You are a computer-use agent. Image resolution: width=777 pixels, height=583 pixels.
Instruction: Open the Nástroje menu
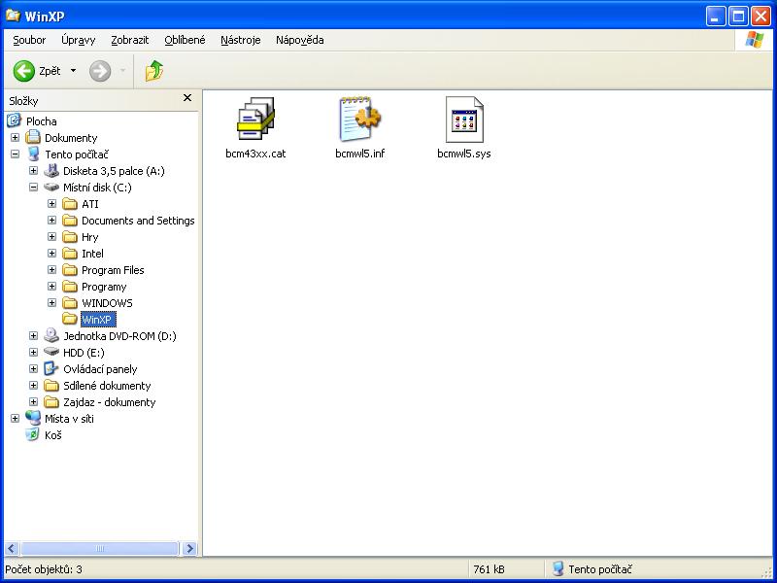click(x=240, y=40)
